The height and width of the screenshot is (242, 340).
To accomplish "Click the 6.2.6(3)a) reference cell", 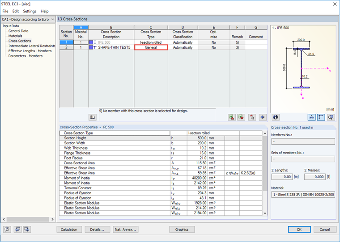I will [x=251, y=173].
